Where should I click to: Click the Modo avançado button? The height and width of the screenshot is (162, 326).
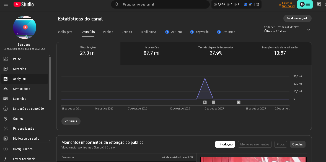coord(297,18)
